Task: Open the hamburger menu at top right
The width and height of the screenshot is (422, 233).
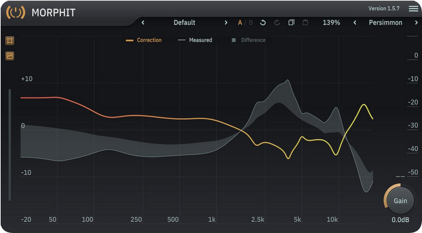Action: point(414,8)
